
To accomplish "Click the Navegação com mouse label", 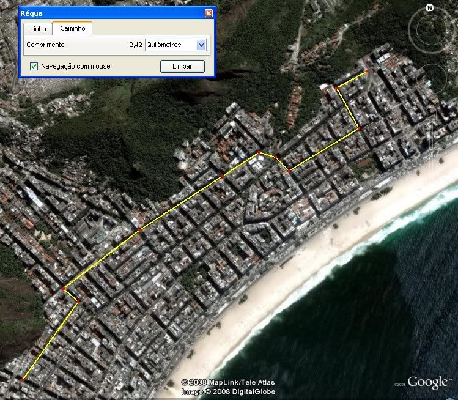I will pos(76,66).
